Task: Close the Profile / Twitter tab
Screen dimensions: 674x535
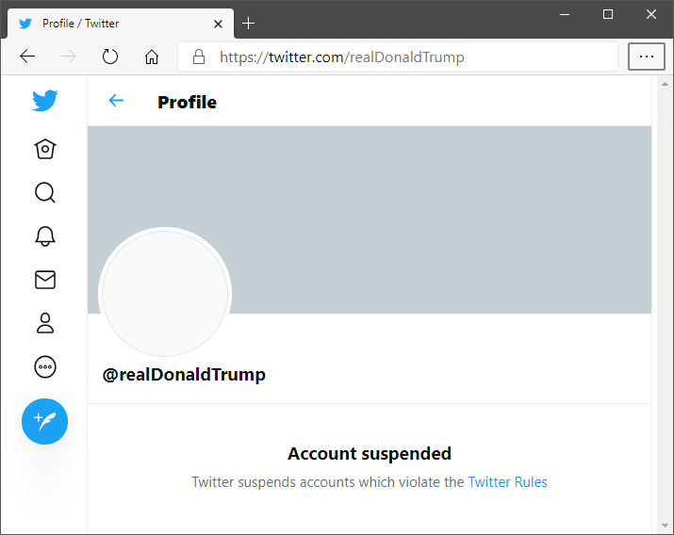Action: click(x=218, y=24)
